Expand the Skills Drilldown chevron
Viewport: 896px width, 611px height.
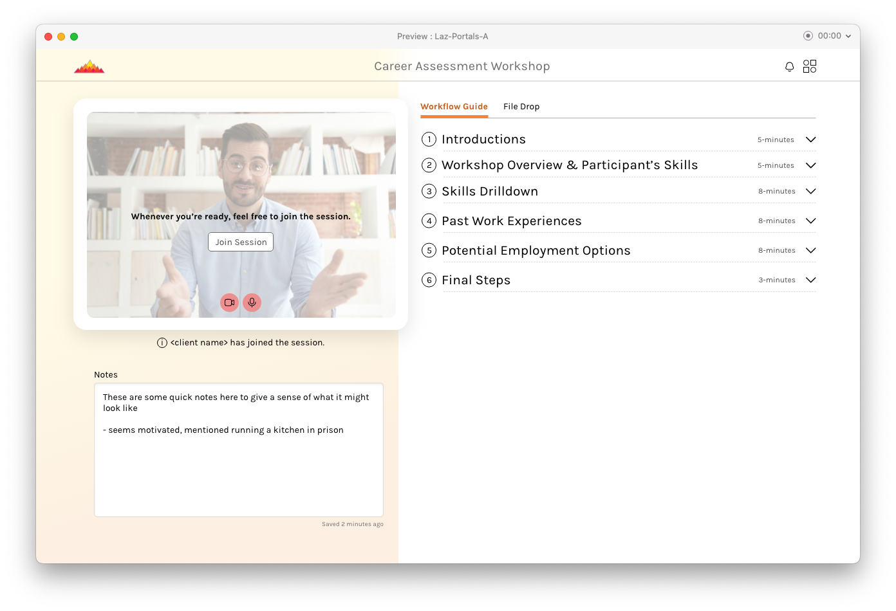pyautogui.click(x=811, y=191)
